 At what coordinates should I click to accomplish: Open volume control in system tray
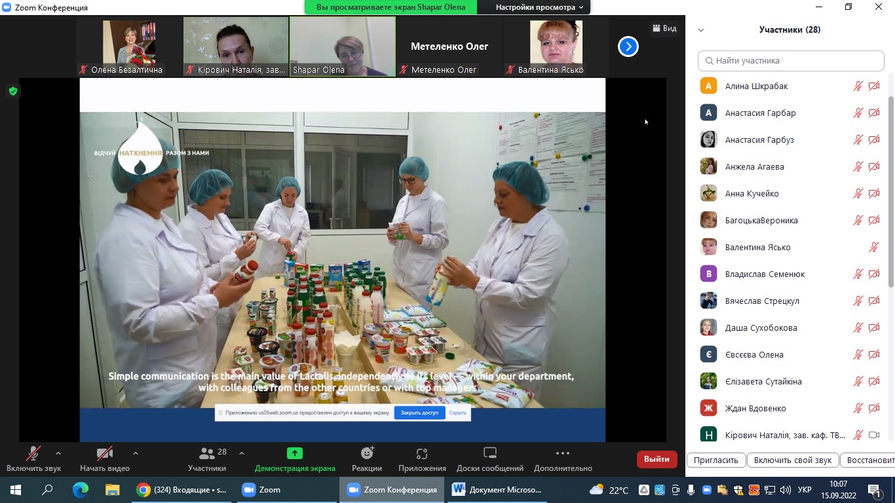coord(786,490)
